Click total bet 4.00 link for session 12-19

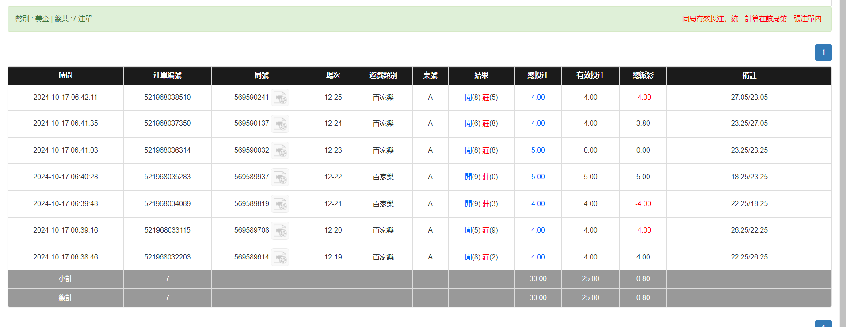pyautogui.click(x=537, y=257)
